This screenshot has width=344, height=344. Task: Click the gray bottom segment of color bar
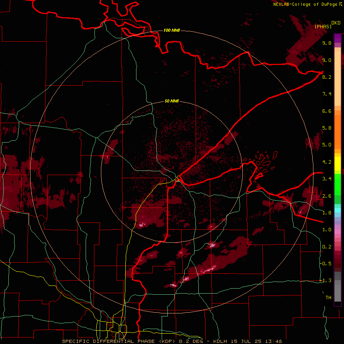tap(338, 287)
